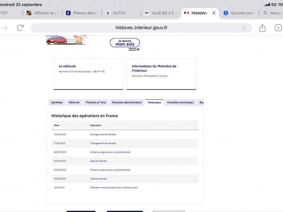Click the red car illustration
The width and height of the screenshot is (283, 212).
pos(57,40)
